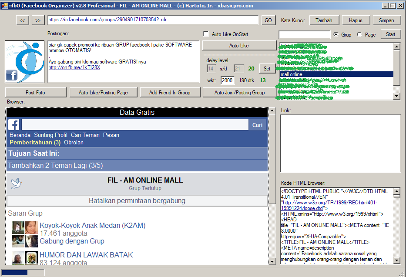This screenshot has height=277, width=406.
Task: Click the HTML code scroll up arrow
Action: click(x=397, y=191)
